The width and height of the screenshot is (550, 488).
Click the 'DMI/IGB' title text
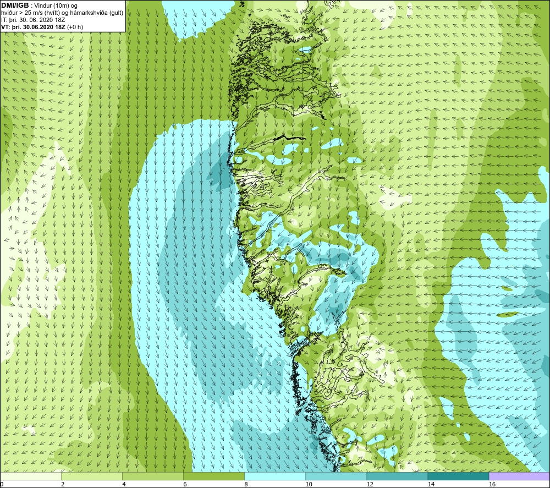(x=15, y=6)
